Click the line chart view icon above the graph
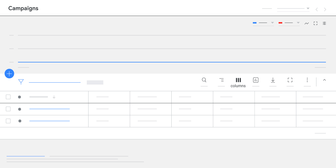This screenshot has width=336, height=168. (x=307, y=23)
